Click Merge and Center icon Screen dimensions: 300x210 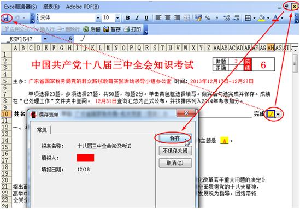(x=186, y=18)
